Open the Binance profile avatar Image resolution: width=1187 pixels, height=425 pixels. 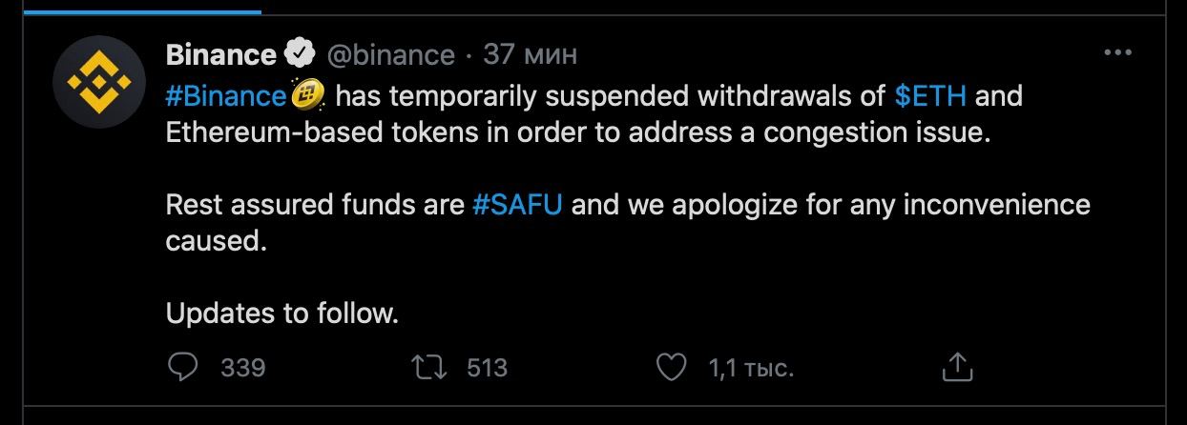(100, 84)
